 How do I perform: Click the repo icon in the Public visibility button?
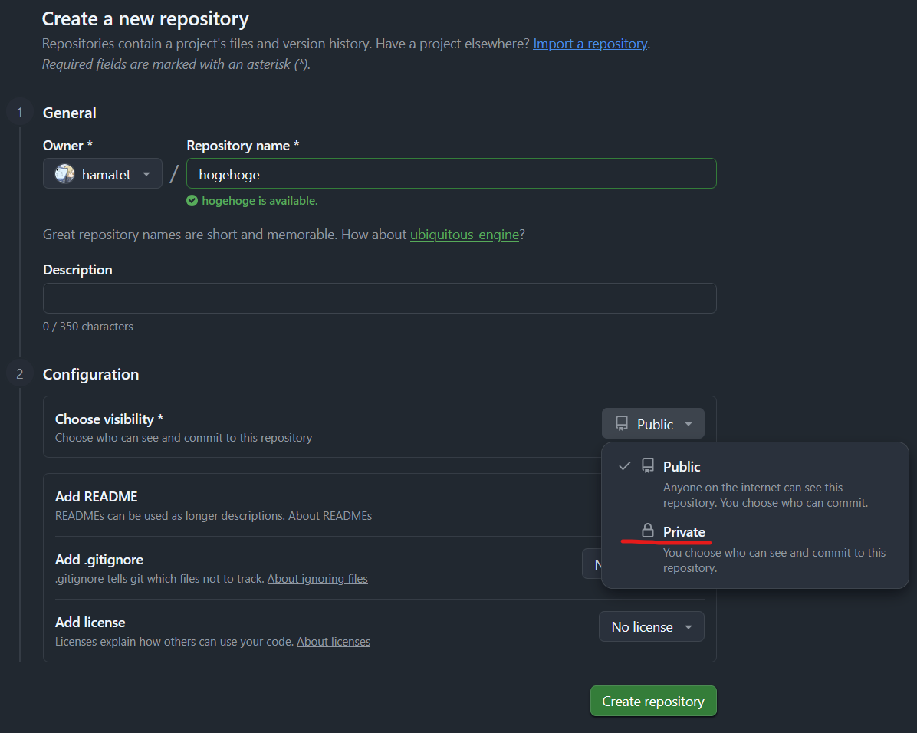click(622, 424)
